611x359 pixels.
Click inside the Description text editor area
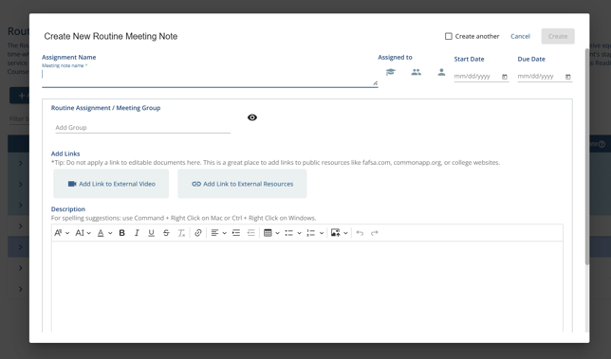pos(307,287)
